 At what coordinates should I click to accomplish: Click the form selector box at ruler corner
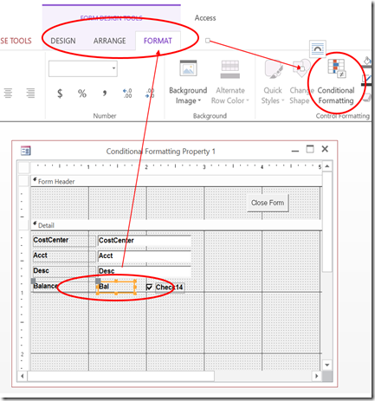pos(23,167)
